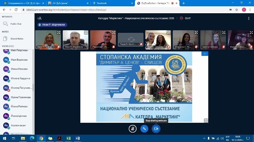Switch to the Facebook tab

coord(113,3)
